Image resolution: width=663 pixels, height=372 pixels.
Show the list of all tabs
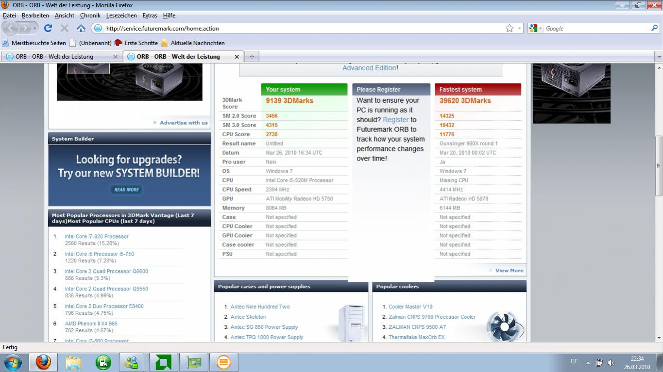pos(659,56)
